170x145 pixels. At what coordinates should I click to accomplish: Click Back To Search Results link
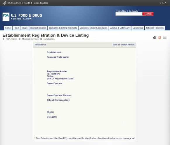pyautogui.click(x=124, y=45)
